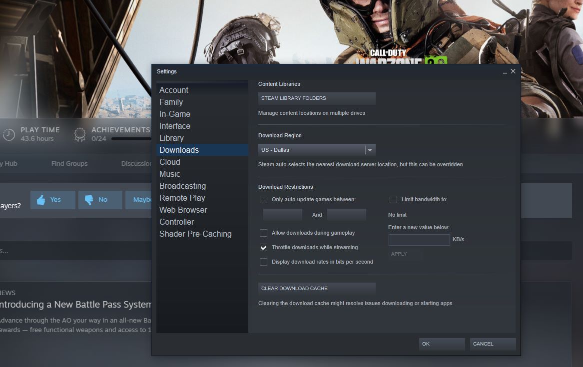This screenshot has height=367, width=583.
Task: Click the Yes recommendation button
Action: [53, 200]
